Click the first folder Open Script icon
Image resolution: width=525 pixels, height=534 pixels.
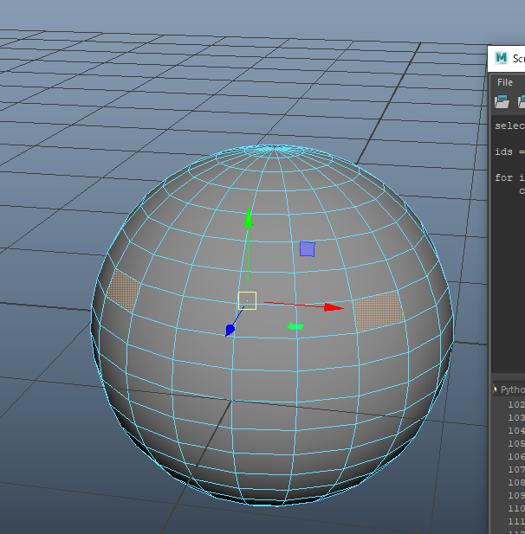502,102
